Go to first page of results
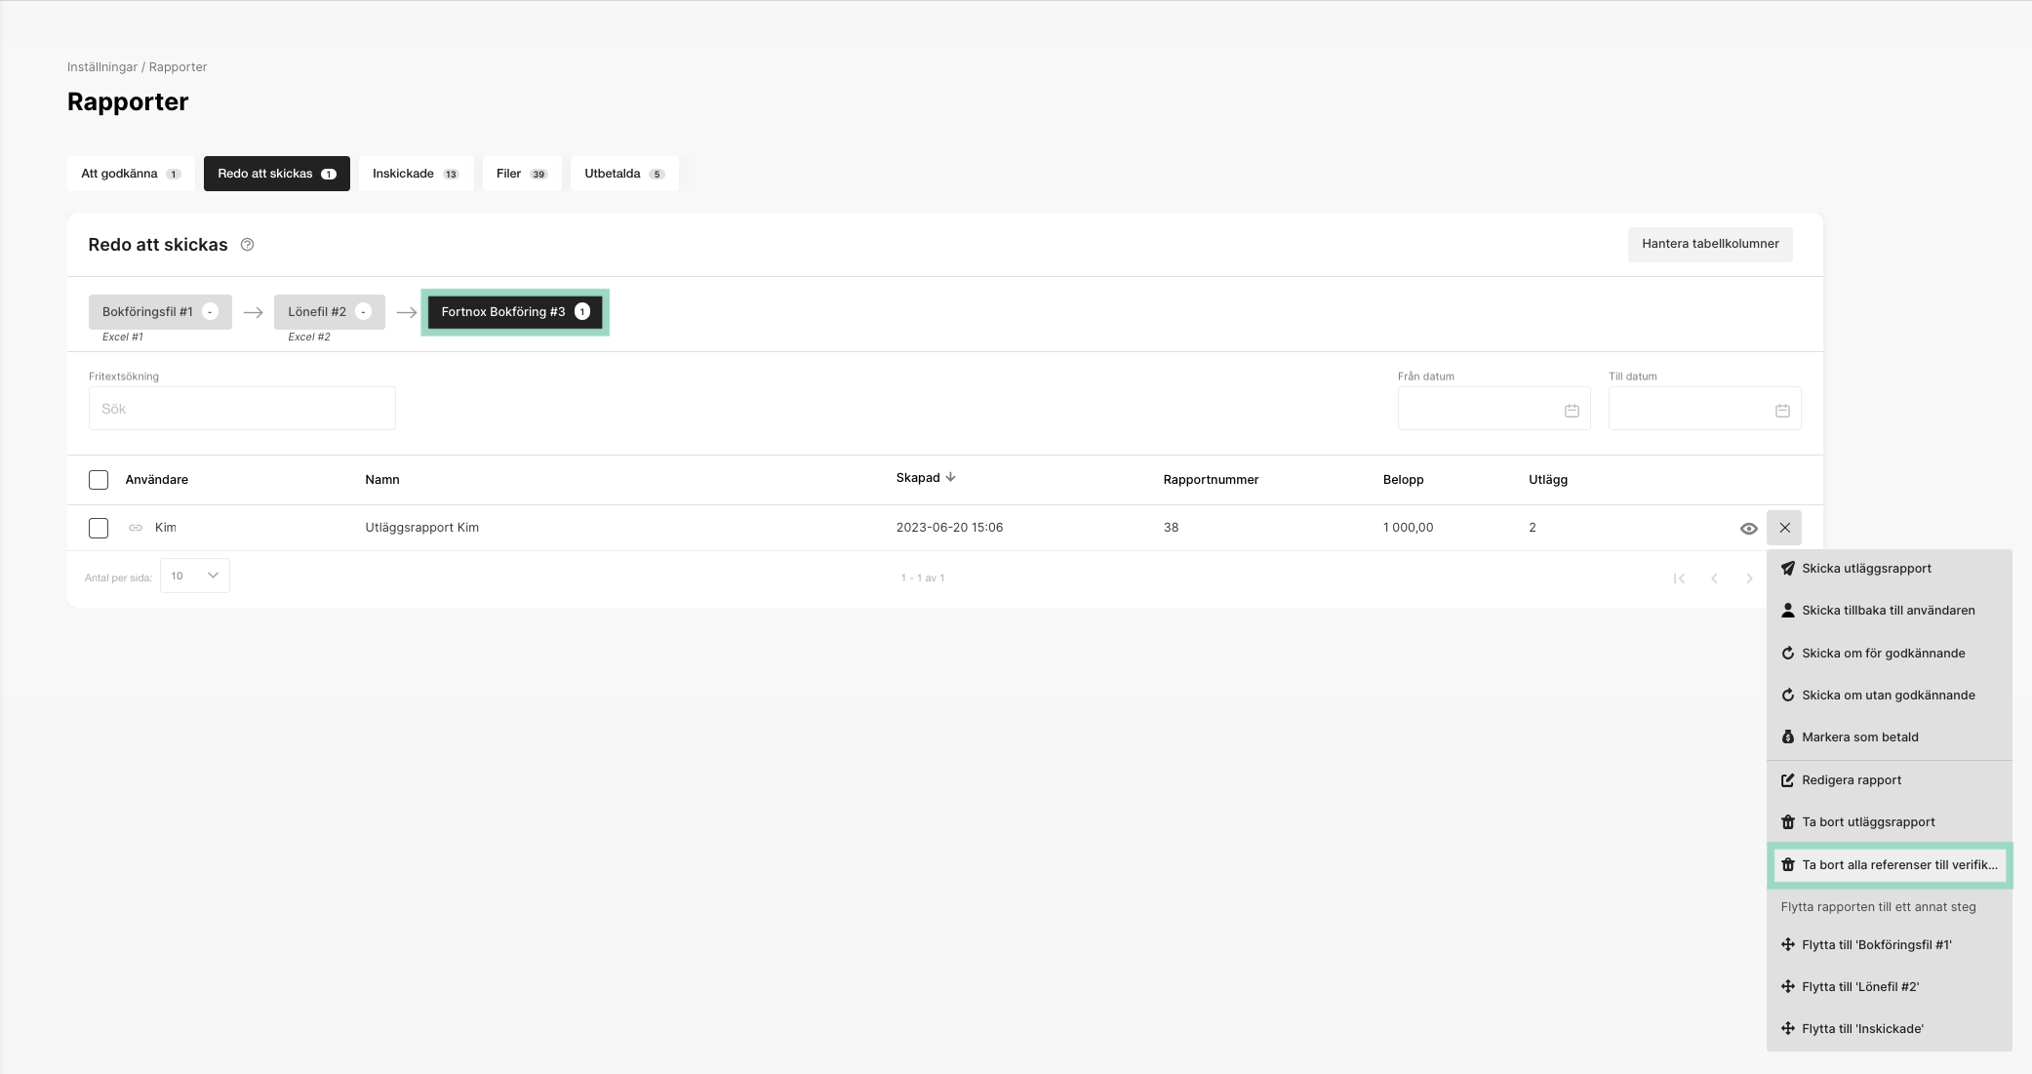 click(x=1679, y=578)
